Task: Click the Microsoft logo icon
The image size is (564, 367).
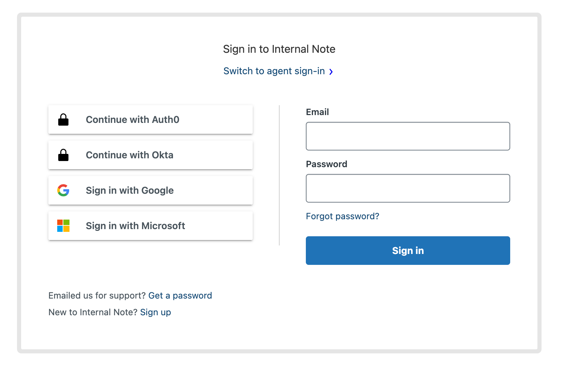Action: pos(63,226)
